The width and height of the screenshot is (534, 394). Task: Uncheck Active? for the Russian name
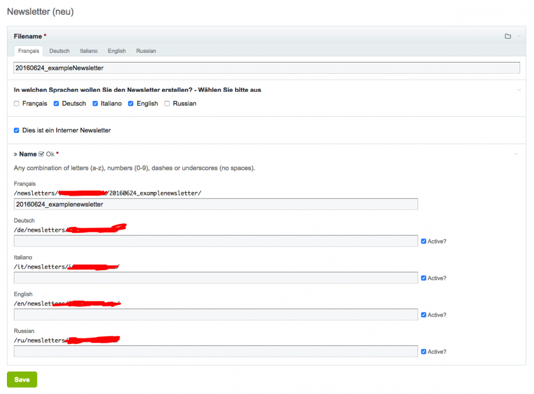tap(423, 352)
